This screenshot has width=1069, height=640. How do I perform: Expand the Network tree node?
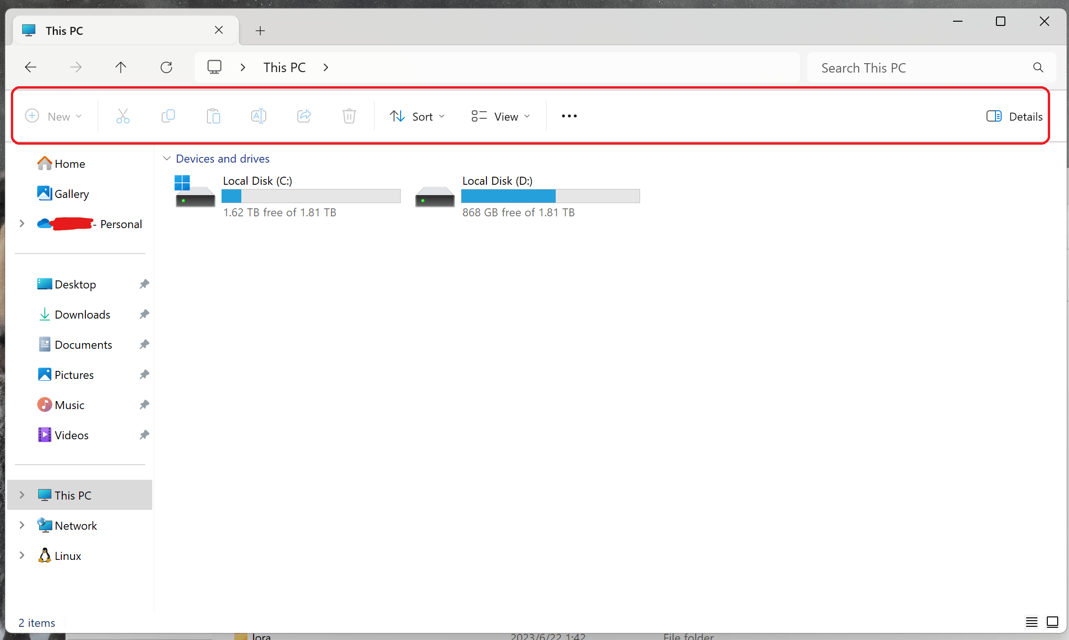22,525
